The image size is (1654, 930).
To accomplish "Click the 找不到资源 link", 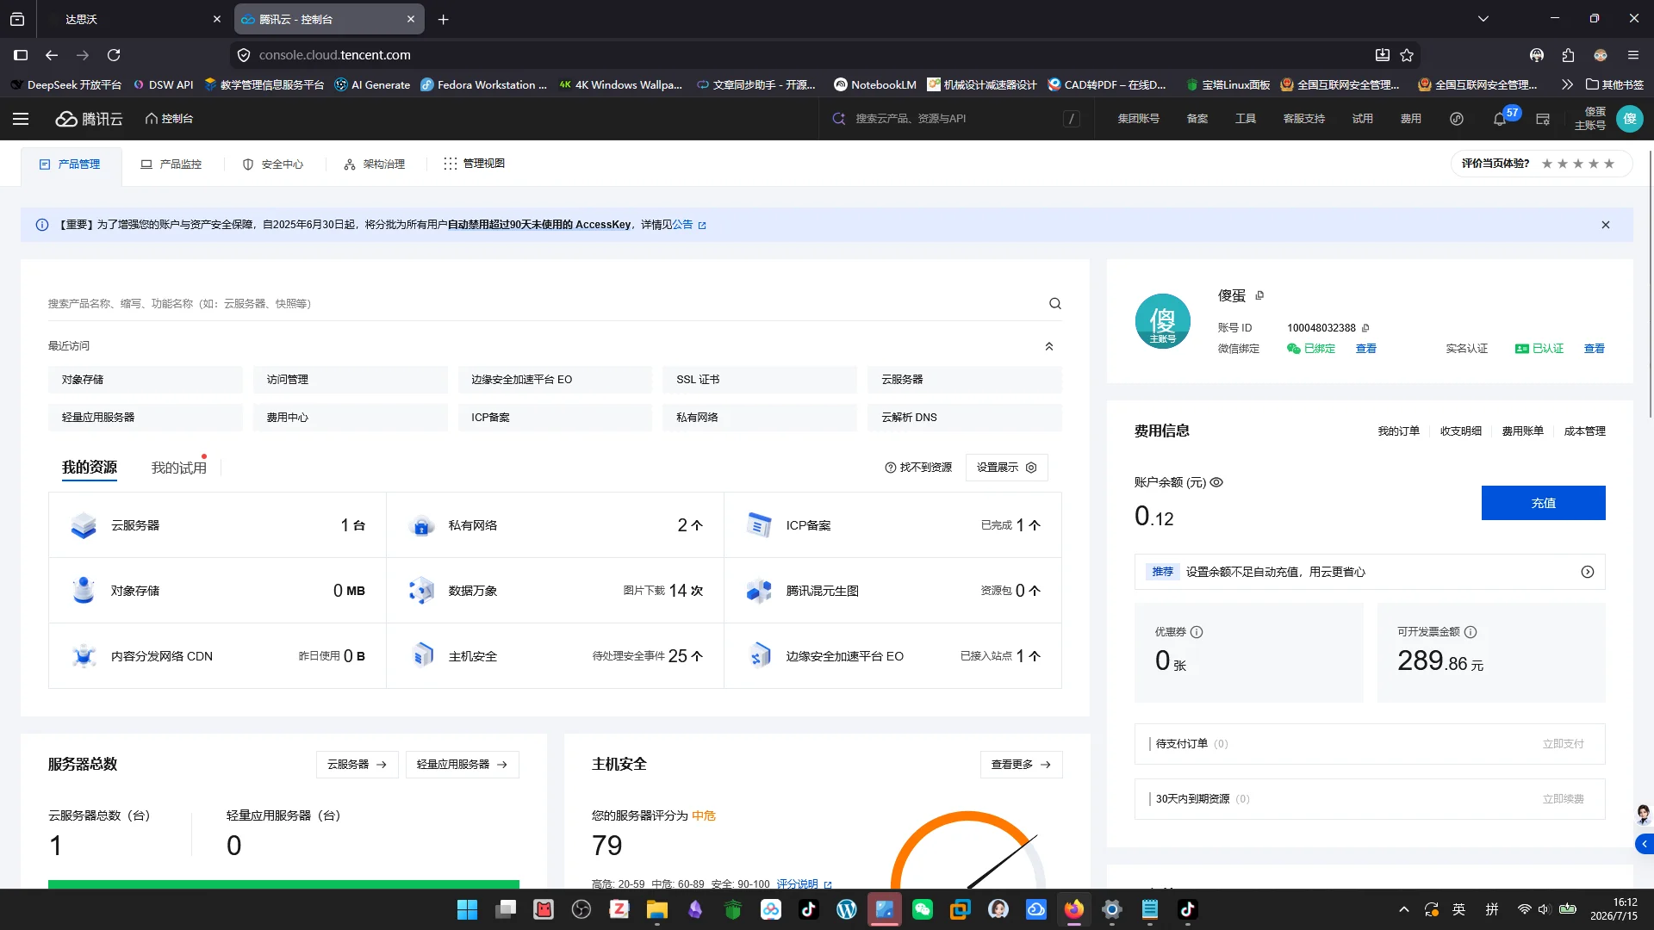I will [918, 468].
